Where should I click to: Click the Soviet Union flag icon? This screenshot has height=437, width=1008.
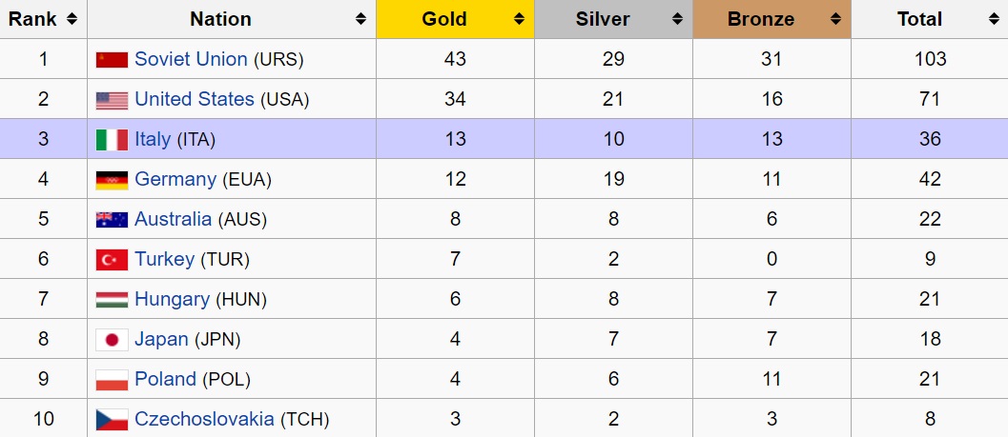coord(112,60)
